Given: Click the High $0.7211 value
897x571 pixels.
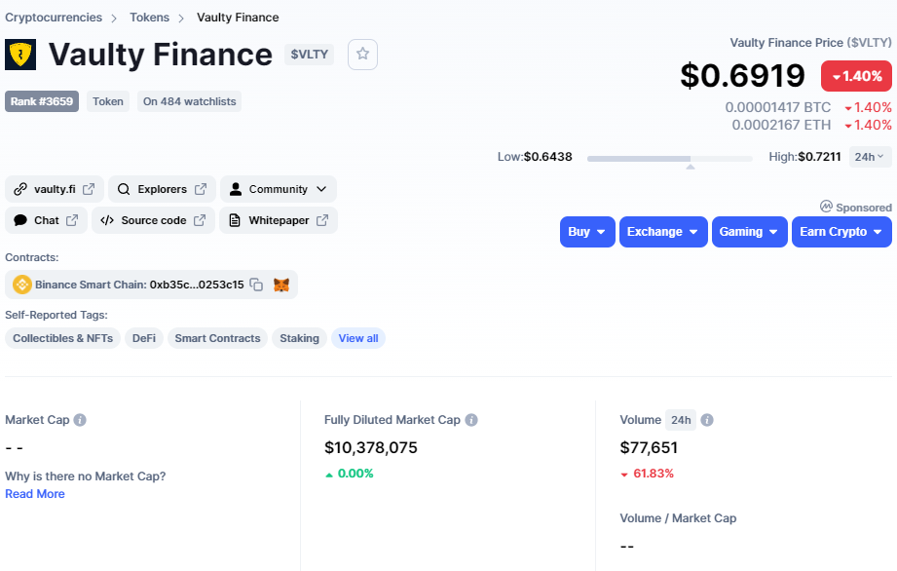Looking at the screenshot, I should pos(819,157).
